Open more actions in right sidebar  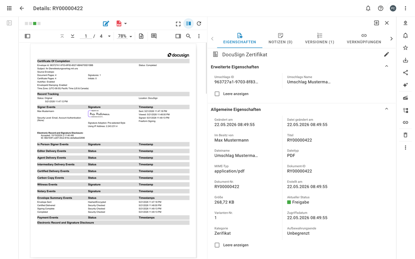pyautogui.click(x=405, y=147)
